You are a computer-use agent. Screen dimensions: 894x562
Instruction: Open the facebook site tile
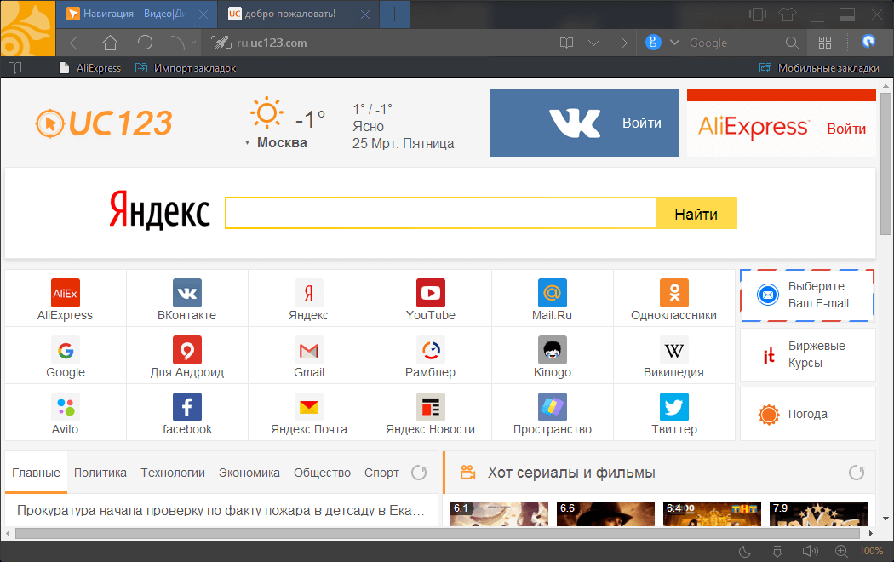pyautogui.click(x=187, y=413)
